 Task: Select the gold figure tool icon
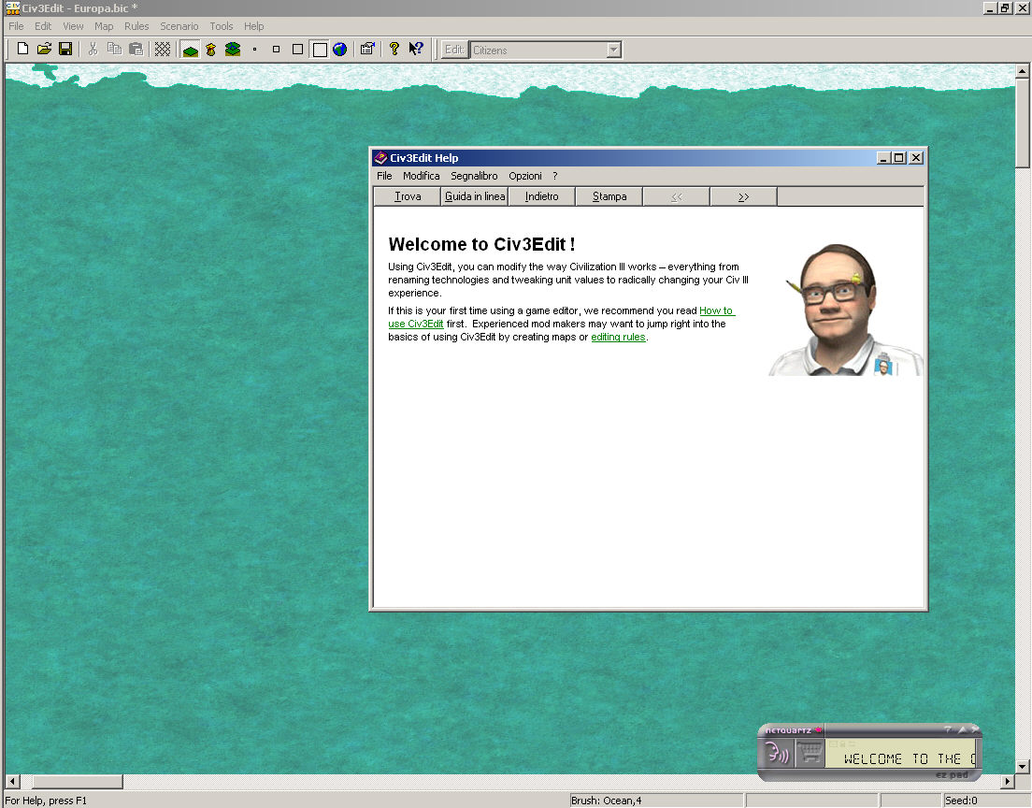coord(211,50)
